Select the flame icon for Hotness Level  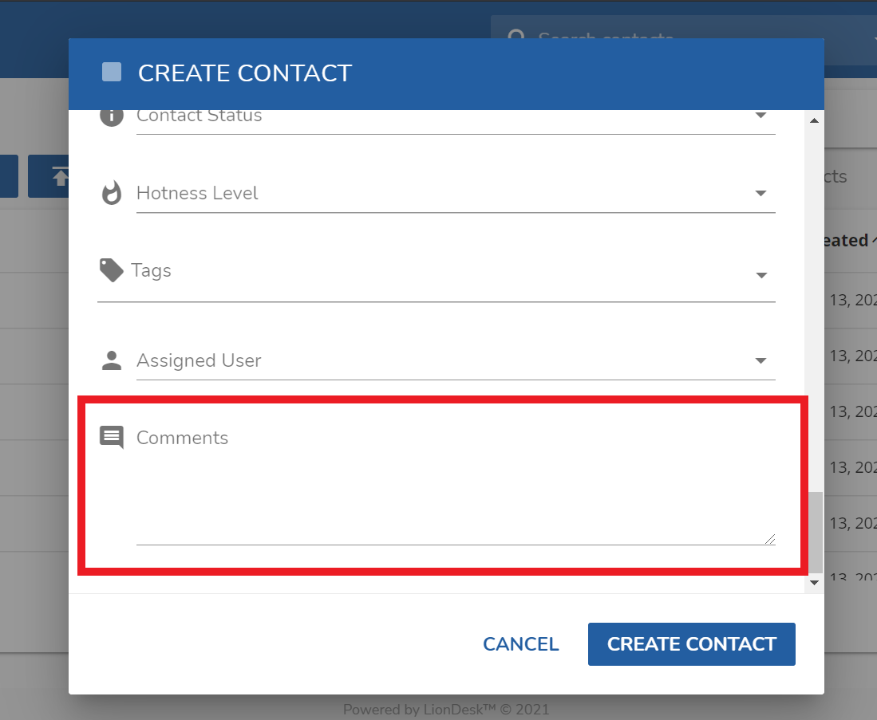[112, 193]
